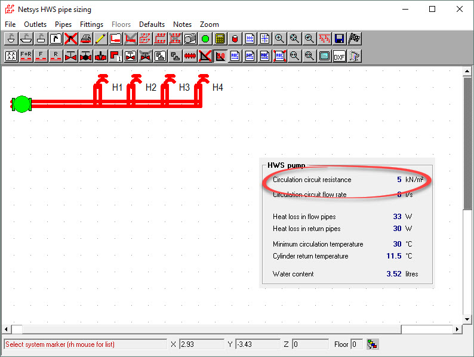This screenshot has height=357, width=474.
Task: Toggle the F+R flow and return pipe mode
Action: click(x=26, y=56)
